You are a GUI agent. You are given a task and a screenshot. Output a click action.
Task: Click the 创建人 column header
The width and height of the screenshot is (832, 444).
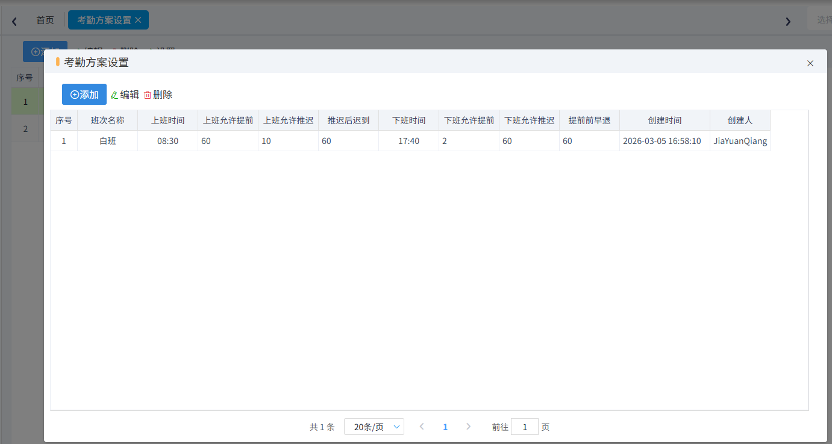tap(740, 120)
